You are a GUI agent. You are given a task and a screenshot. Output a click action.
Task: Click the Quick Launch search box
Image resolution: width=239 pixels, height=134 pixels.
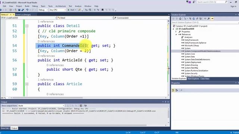tap(212, 2)
